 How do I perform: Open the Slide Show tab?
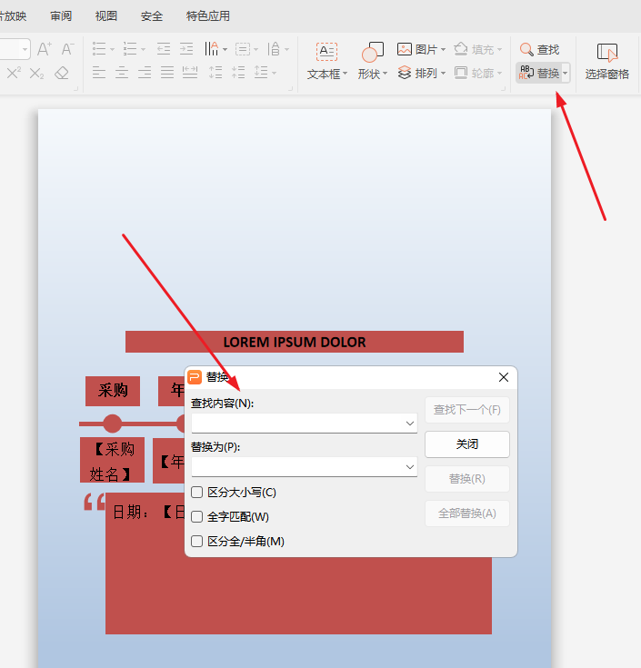coord(14,16)
